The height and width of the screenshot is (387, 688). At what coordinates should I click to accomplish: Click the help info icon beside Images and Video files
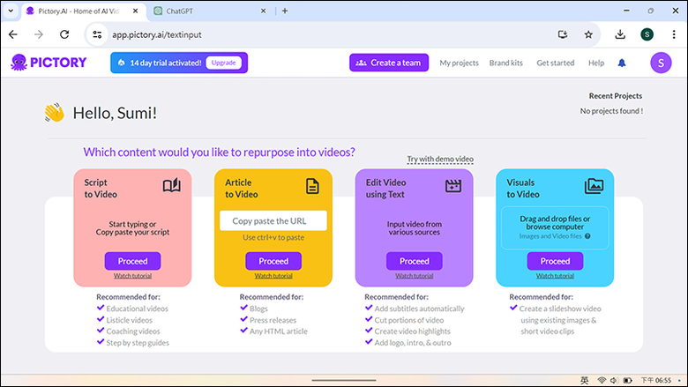pyautogui.click(x=587, y=236)
